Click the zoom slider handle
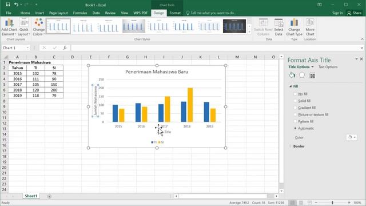This screenshot has height=206, width=366. (x=332, y=203)
